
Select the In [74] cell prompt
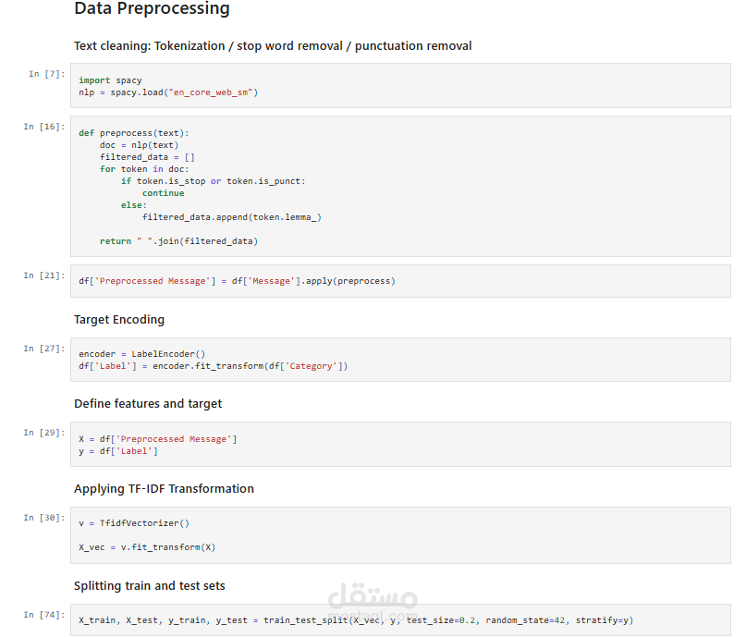(x=43, y=615)
